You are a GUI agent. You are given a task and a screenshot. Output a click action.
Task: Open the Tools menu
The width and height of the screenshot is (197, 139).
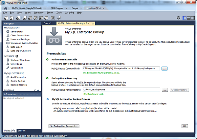pyautogui.click(x=59, y=13)
